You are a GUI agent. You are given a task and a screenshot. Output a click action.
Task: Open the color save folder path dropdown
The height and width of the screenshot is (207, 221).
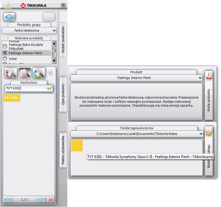137,134
